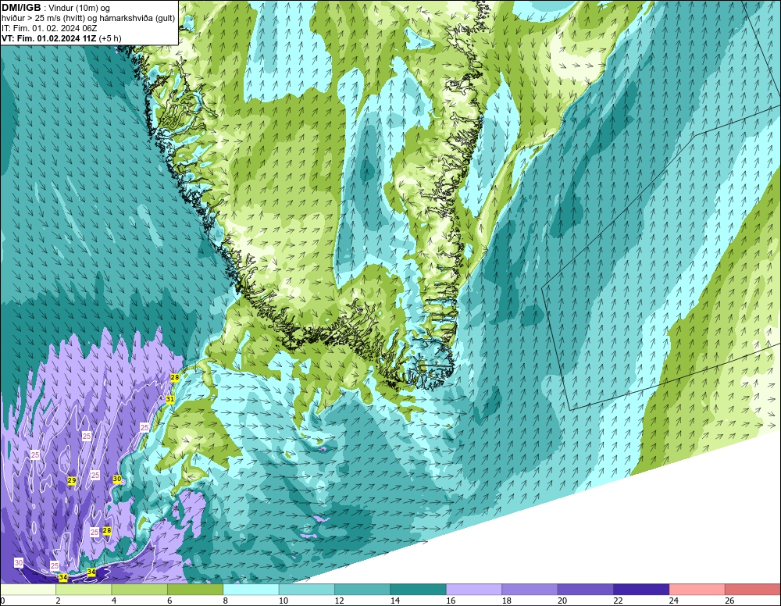Click the yellow 29 gust label

click(72, 480)
